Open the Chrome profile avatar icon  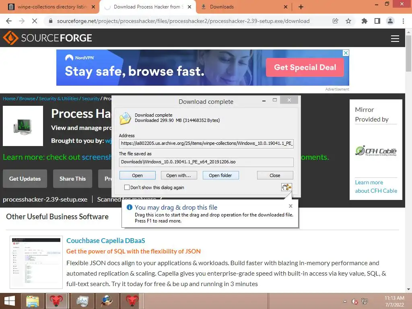pos(390,21)
